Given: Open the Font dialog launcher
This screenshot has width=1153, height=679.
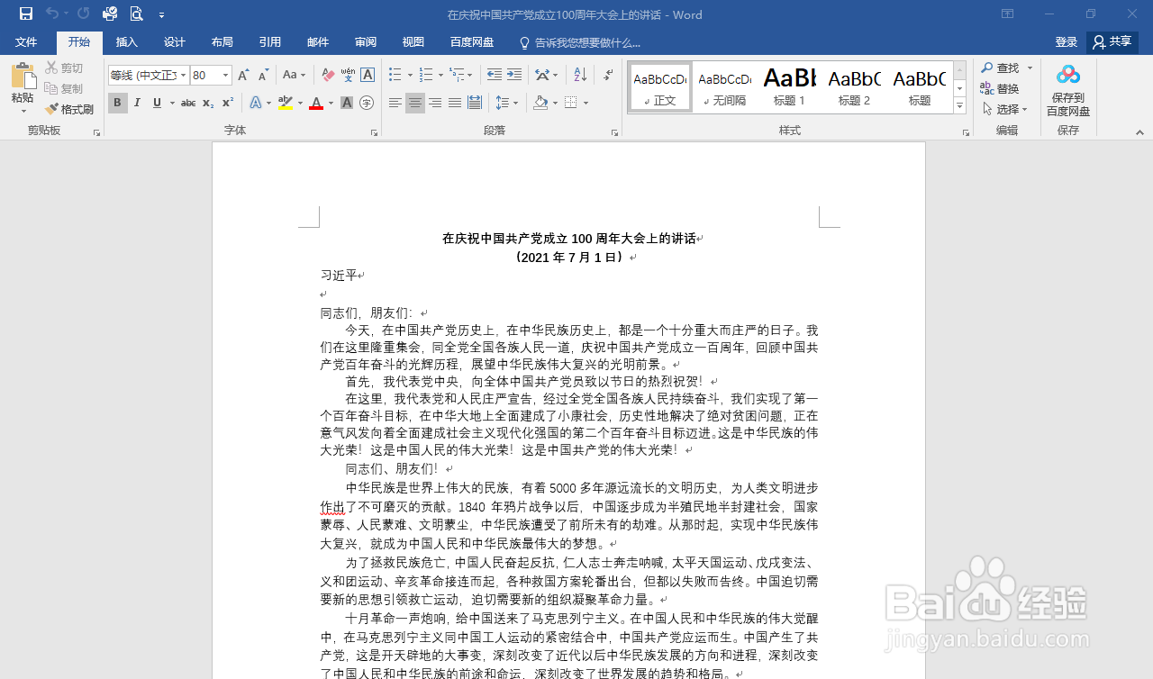Looking at the screenshot, I should point(374,132).
